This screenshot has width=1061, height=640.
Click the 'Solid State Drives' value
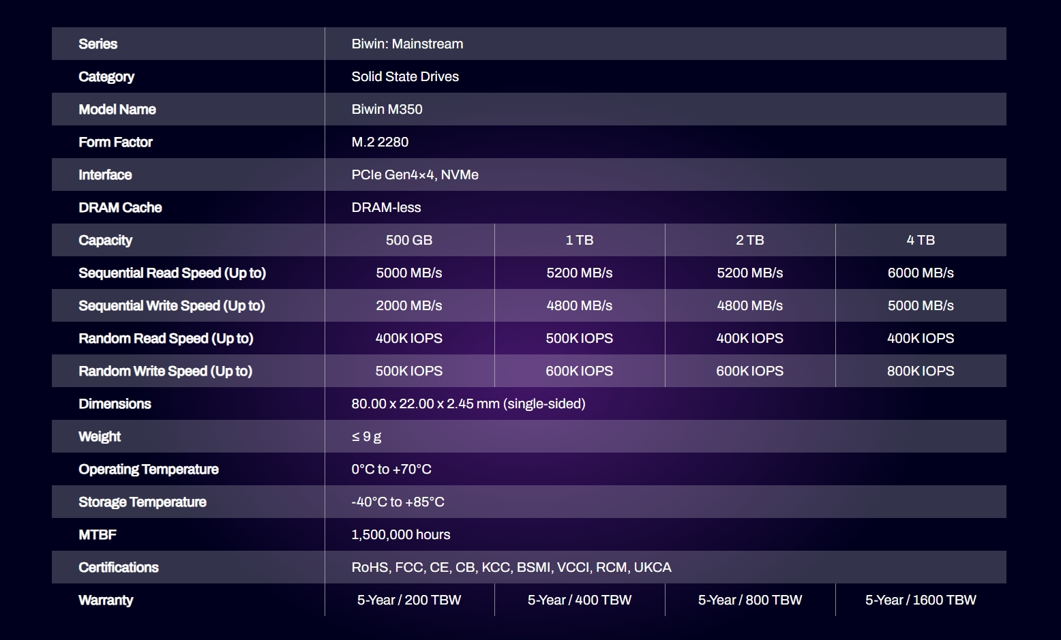click(405, 76)
